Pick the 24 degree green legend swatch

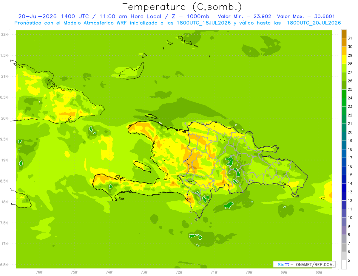click(344, 94)
